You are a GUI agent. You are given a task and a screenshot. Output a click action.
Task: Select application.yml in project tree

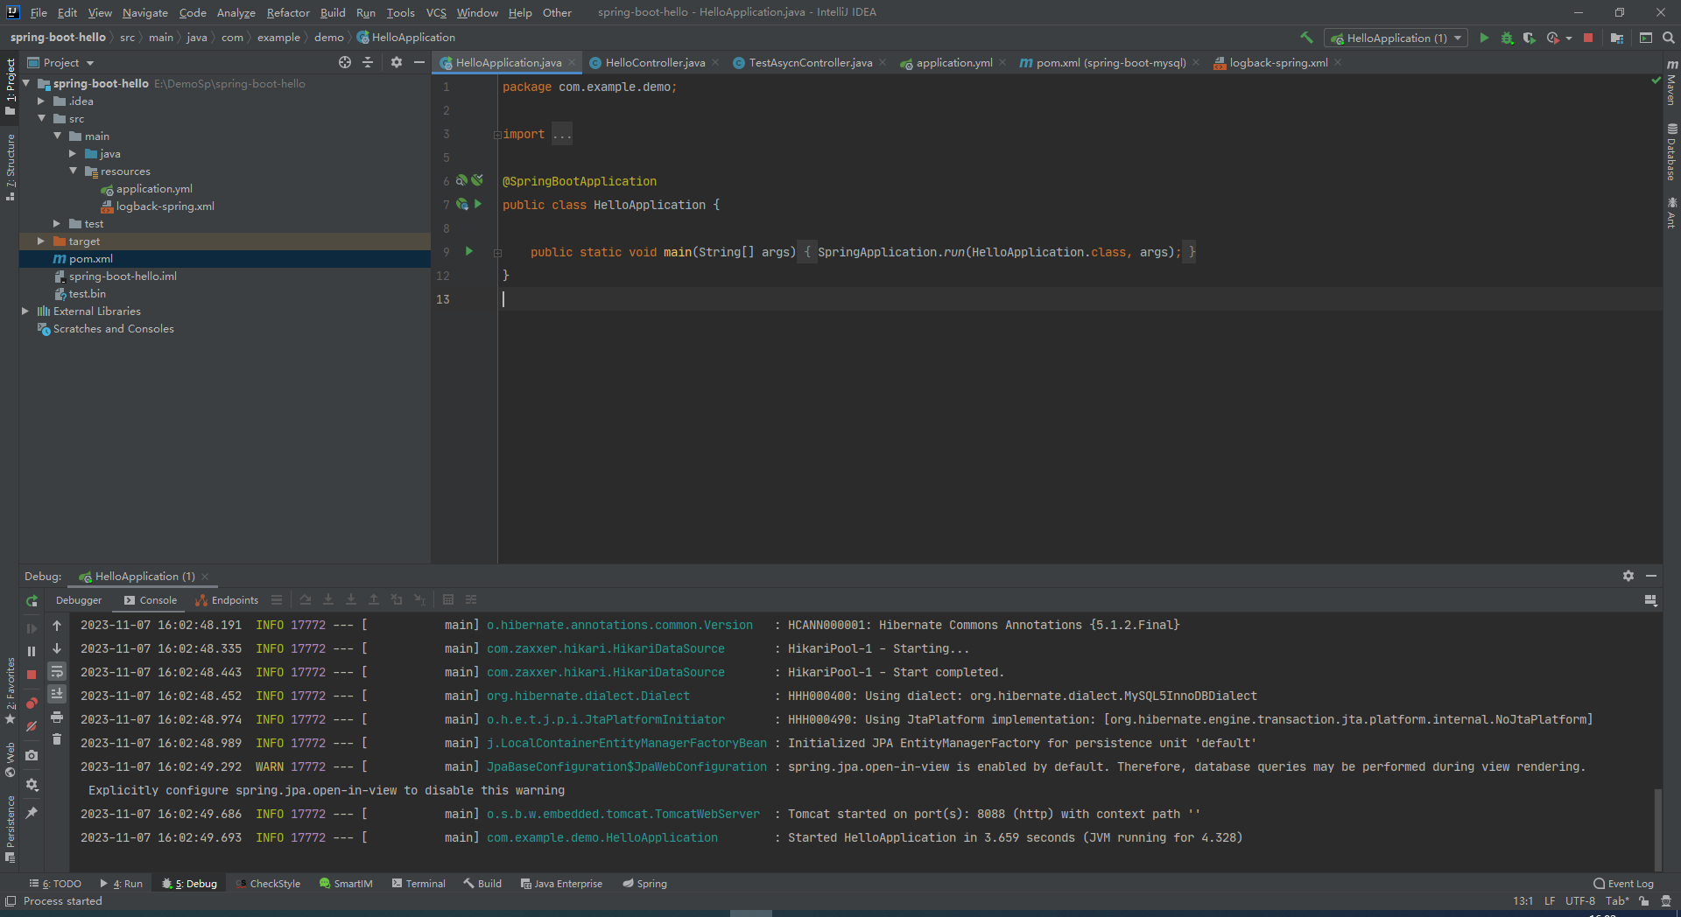154,189
